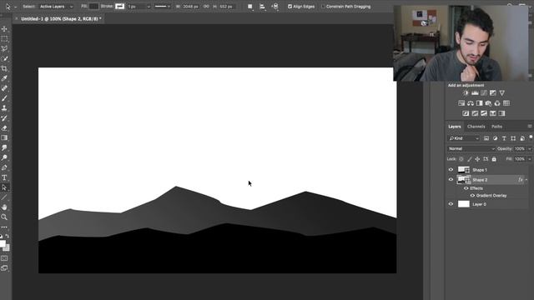The width and height of the screenshot is (534, 300).
Task: Filter layers by adjustment layers
Action: pyautogui.click(x=495, y=138)
